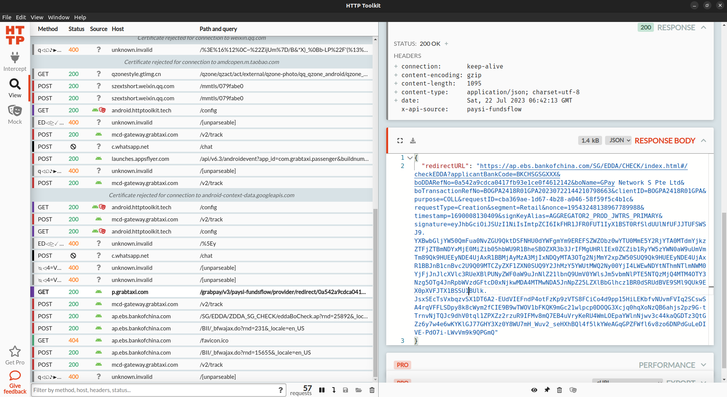Click taobao certificate rejected message row
Image resolution: width=727 pixels, height=397 pixels.
(201, 62)
